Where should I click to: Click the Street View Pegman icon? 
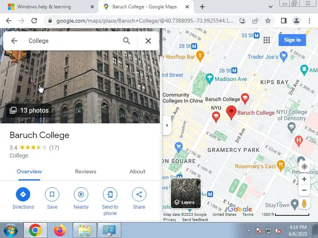tap(304, 203)
